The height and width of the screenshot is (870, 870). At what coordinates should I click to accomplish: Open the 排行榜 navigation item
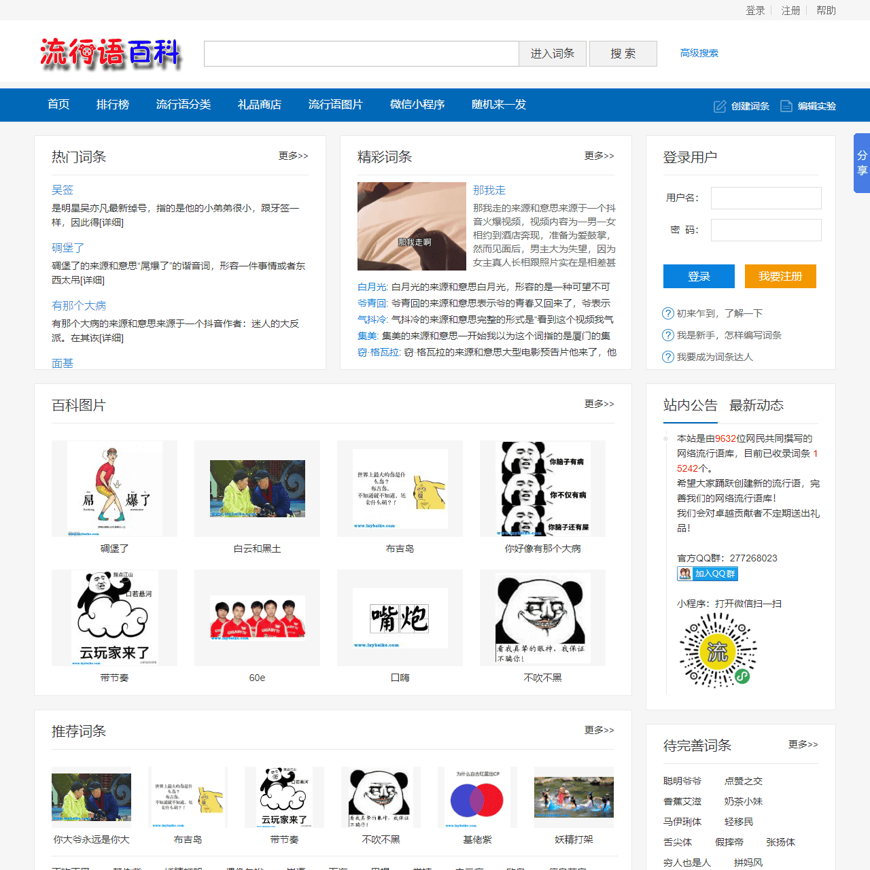coord(113,105)
